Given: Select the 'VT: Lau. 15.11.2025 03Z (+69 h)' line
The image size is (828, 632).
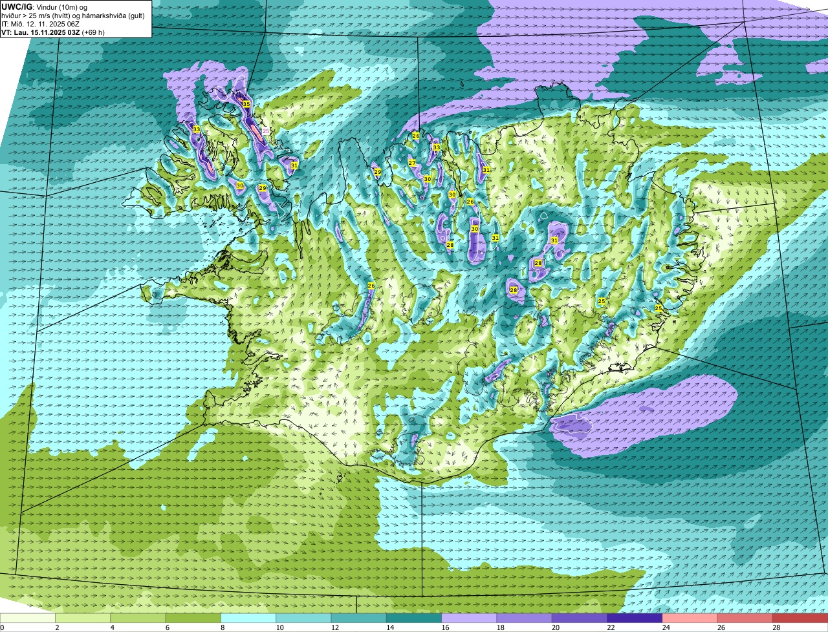Looking at the screenshot, I should [53, 32].
